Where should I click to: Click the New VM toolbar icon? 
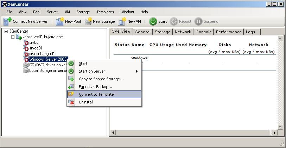122,21
